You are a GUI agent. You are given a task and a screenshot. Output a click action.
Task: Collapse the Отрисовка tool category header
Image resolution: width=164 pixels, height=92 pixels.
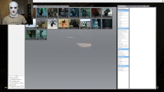tap(123, 57)
